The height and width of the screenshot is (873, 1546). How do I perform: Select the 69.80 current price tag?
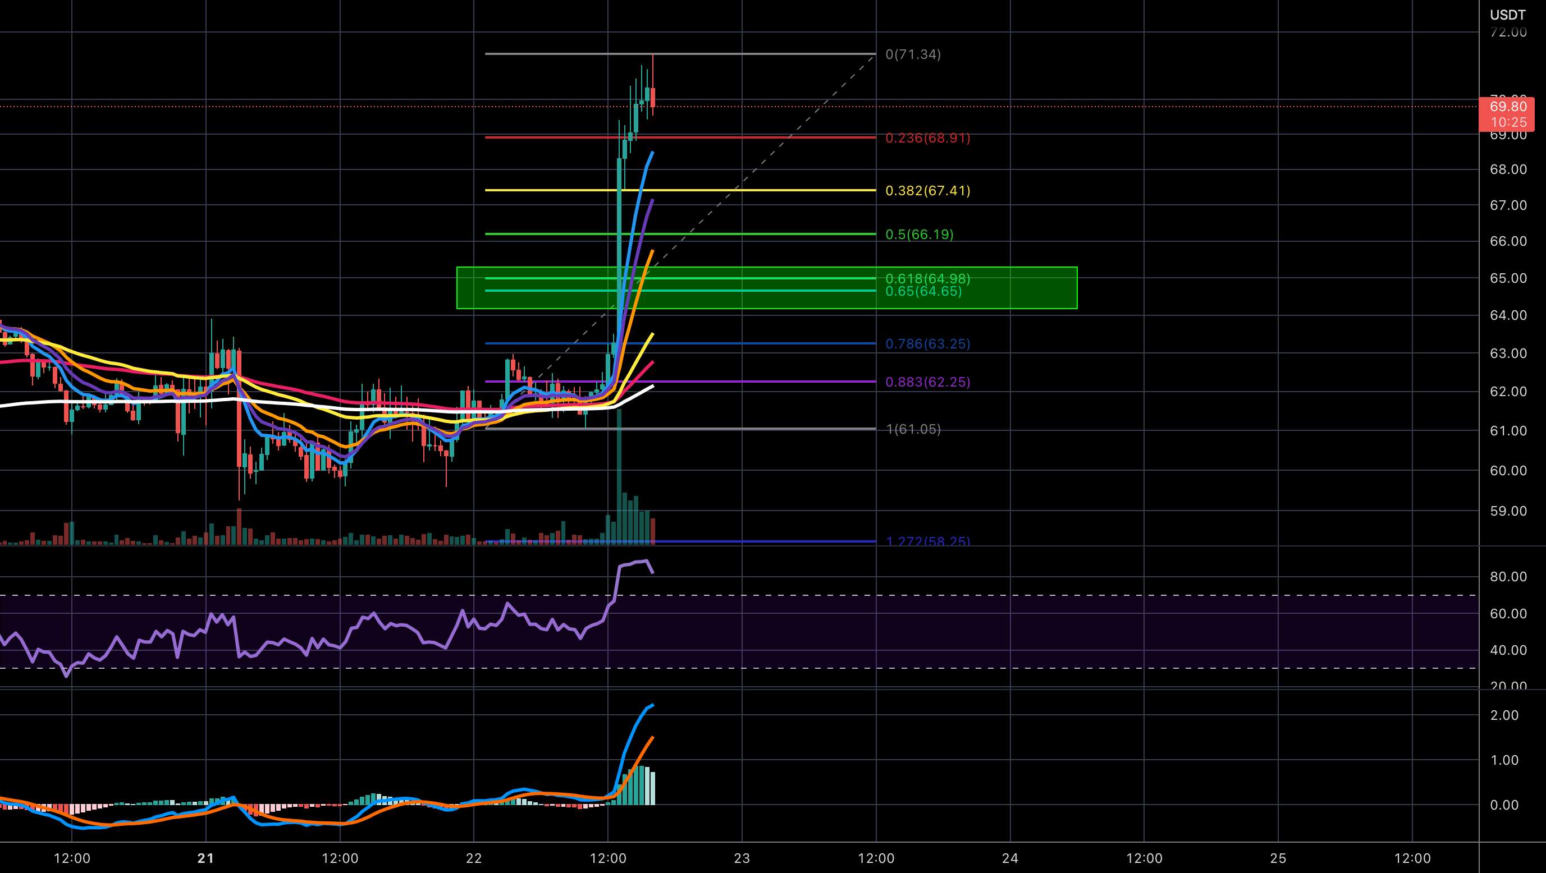pos(1508,107)
